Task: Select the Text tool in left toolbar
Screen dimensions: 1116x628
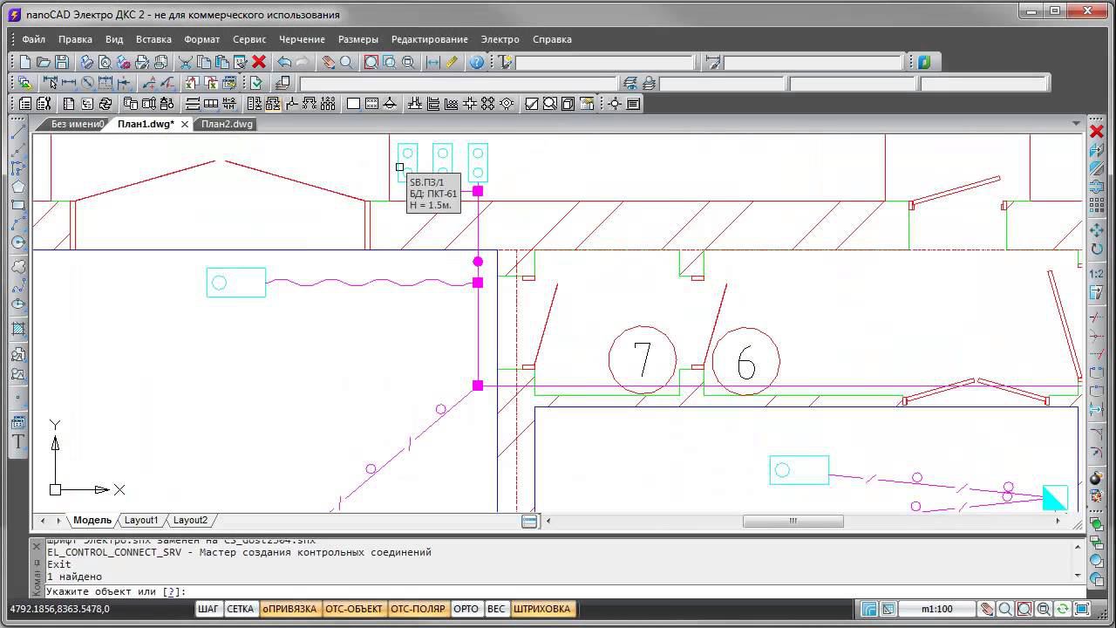Action: 17,442
